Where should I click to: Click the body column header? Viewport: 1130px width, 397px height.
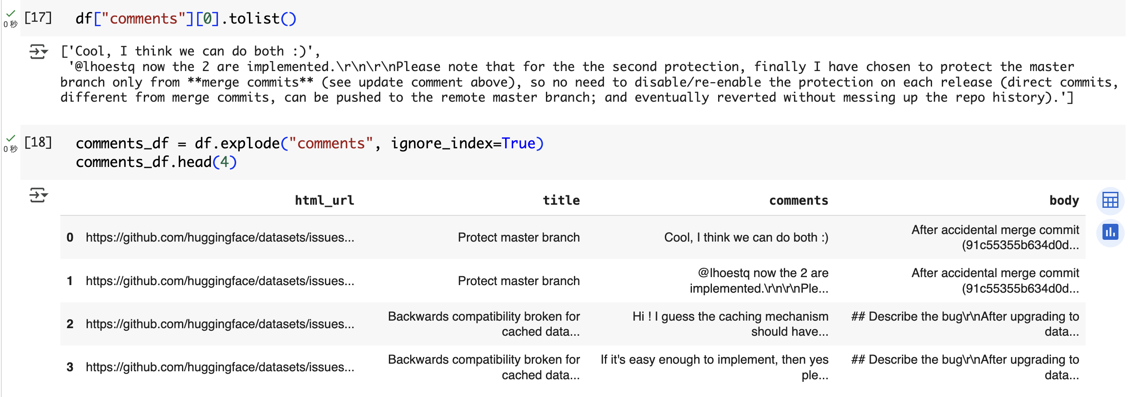click(x=1064, y=200)
